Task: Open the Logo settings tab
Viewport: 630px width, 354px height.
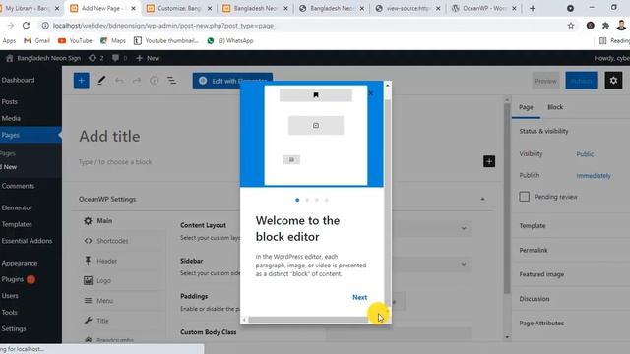Action: [97, 280]
